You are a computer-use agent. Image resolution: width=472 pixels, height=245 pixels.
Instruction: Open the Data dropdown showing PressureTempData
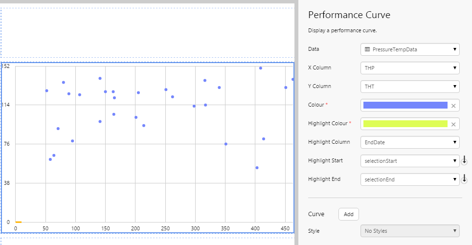[x=410, y=49]
